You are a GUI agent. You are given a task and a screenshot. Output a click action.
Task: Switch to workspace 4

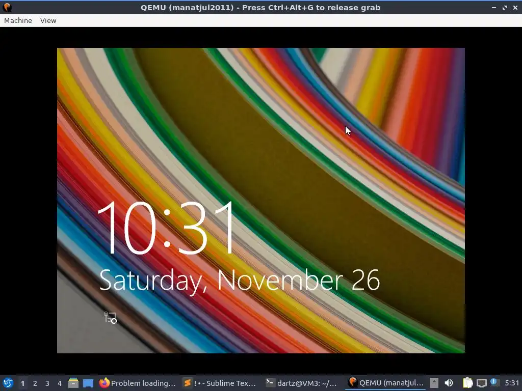click(x=60, y=383)
